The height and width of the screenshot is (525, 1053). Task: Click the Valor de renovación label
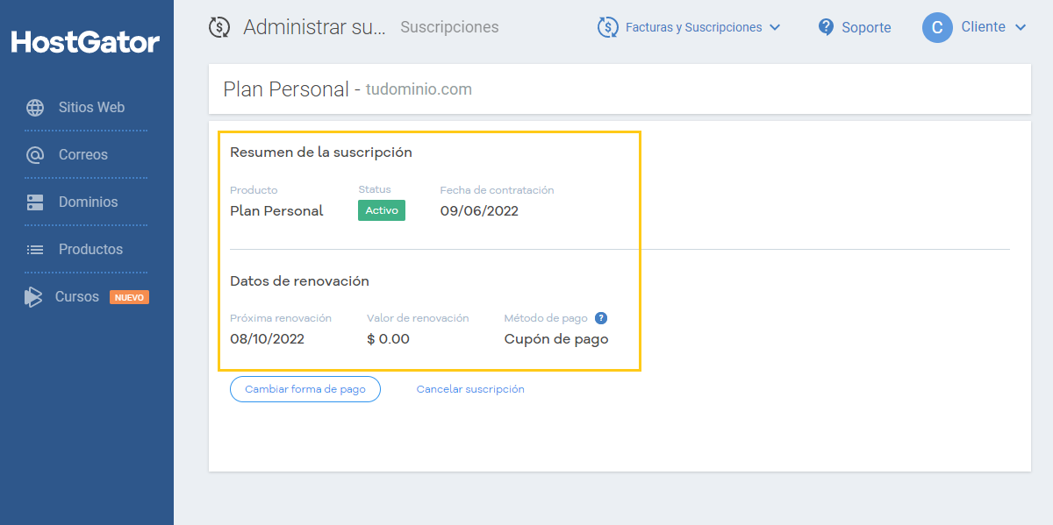[418, 318]
